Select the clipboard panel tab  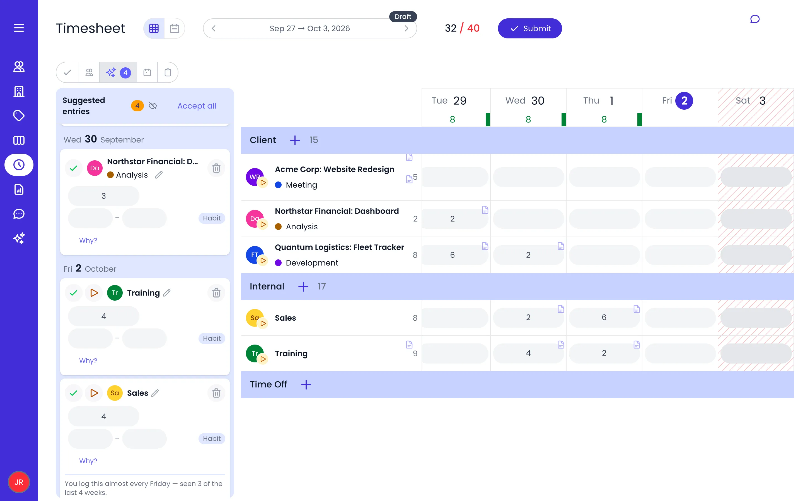[x=168, y=72]
